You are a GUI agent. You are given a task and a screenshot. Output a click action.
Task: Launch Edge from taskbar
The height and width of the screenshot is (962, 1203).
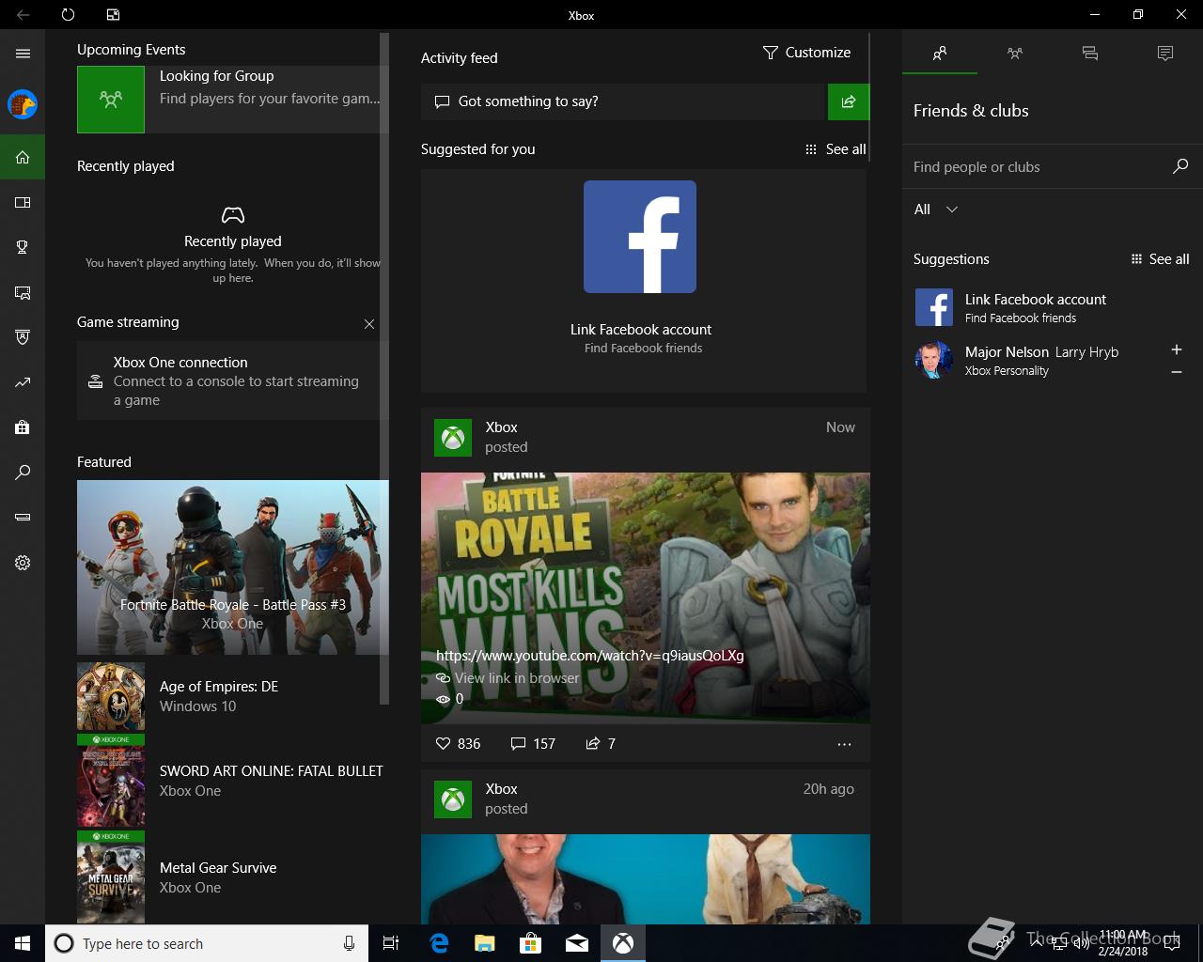(439, 943)
